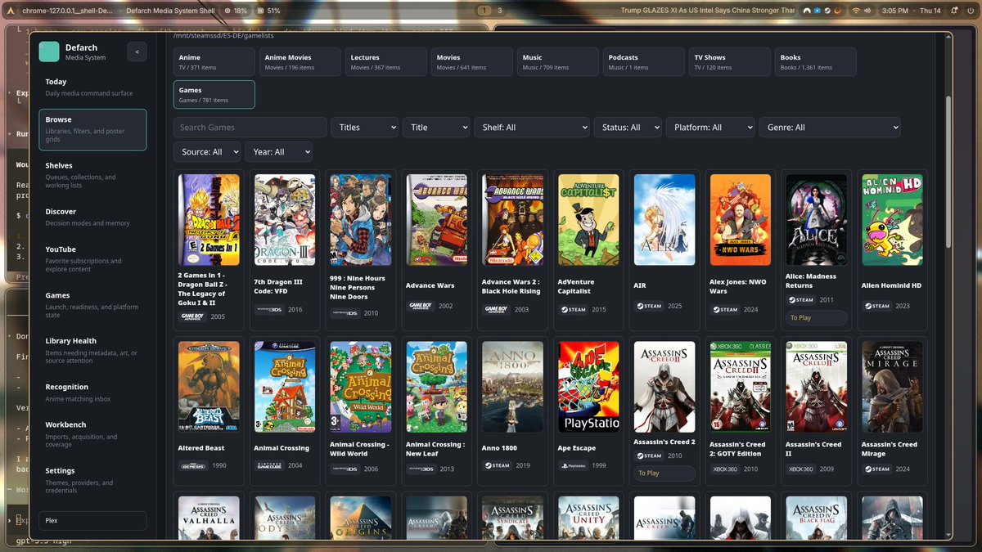Click workspace 3 indicator in top bar
The image size is (982, 552).
tap(500, 11)
